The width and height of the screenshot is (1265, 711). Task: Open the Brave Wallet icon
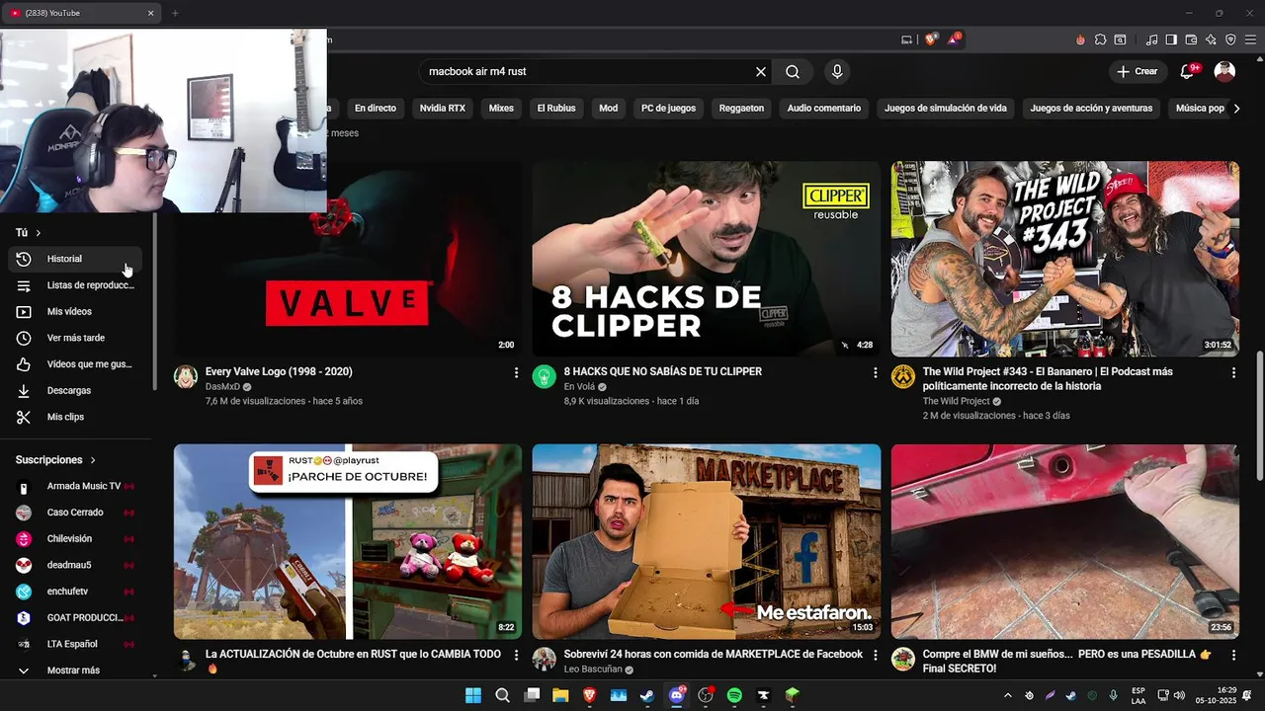coord(1191,39)
